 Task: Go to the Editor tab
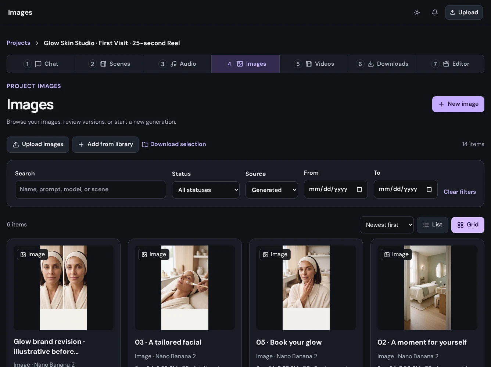(x=450, y=64)
